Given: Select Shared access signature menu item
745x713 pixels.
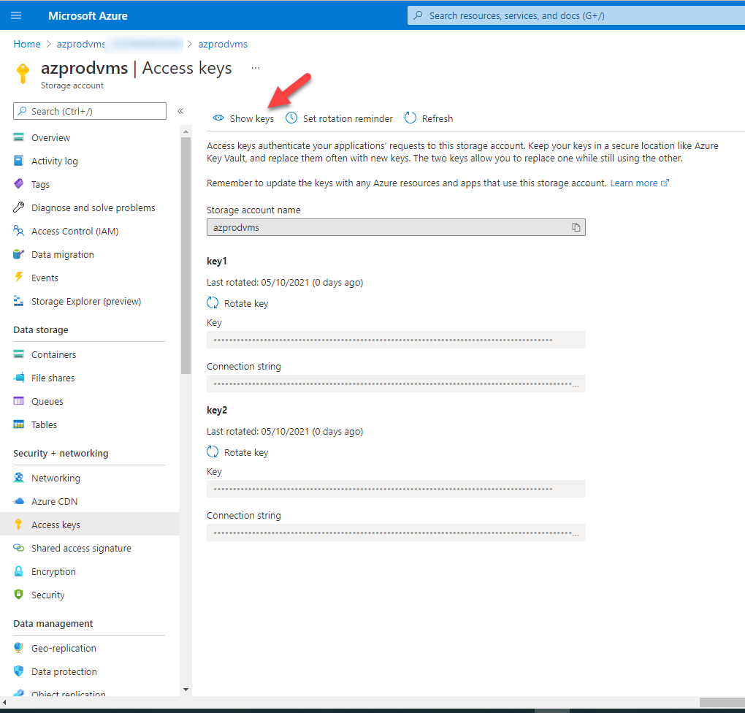Looking at the screenshot, I should (81, 548).
